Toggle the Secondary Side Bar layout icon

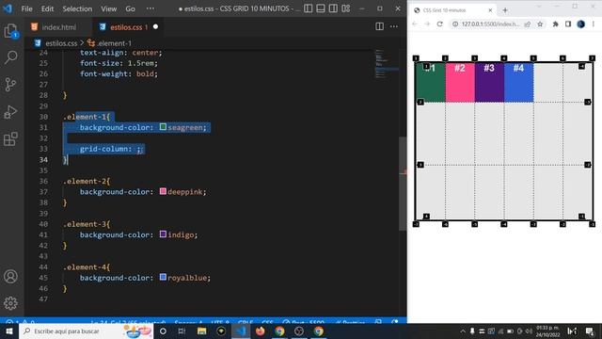(333, 8)
